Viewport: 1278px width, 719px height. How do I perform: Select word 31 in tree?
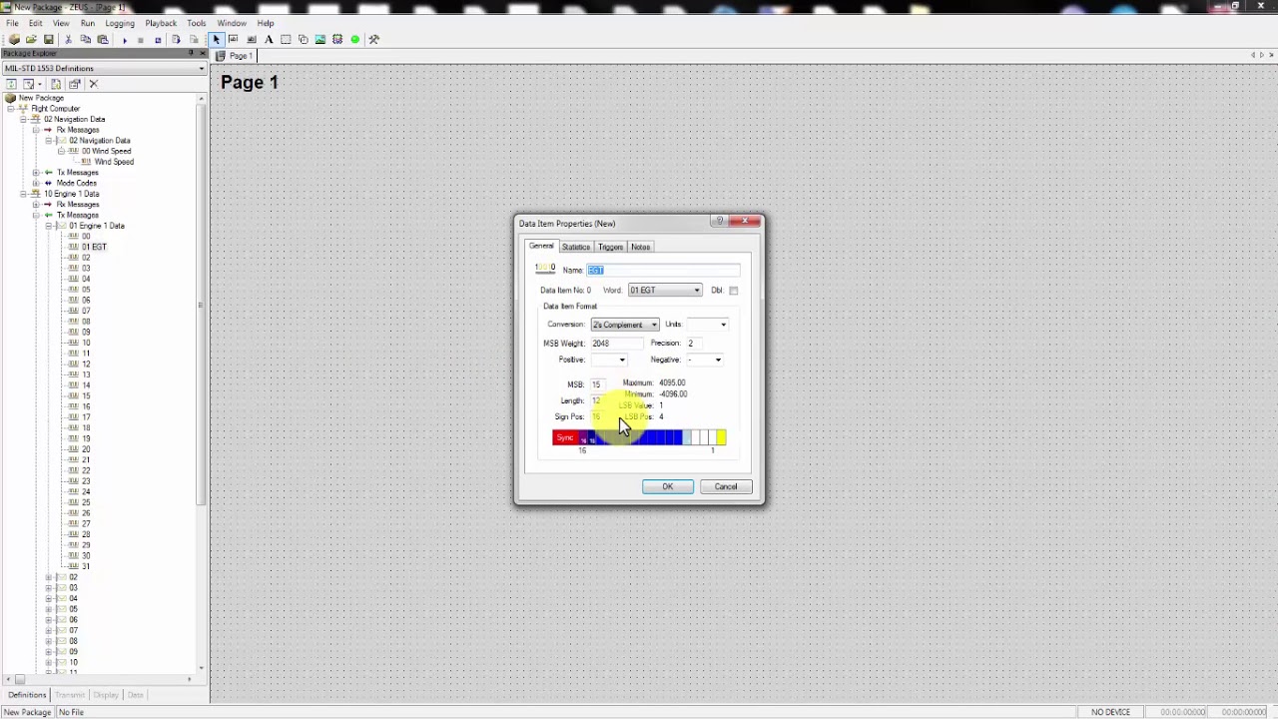(86, 566)
